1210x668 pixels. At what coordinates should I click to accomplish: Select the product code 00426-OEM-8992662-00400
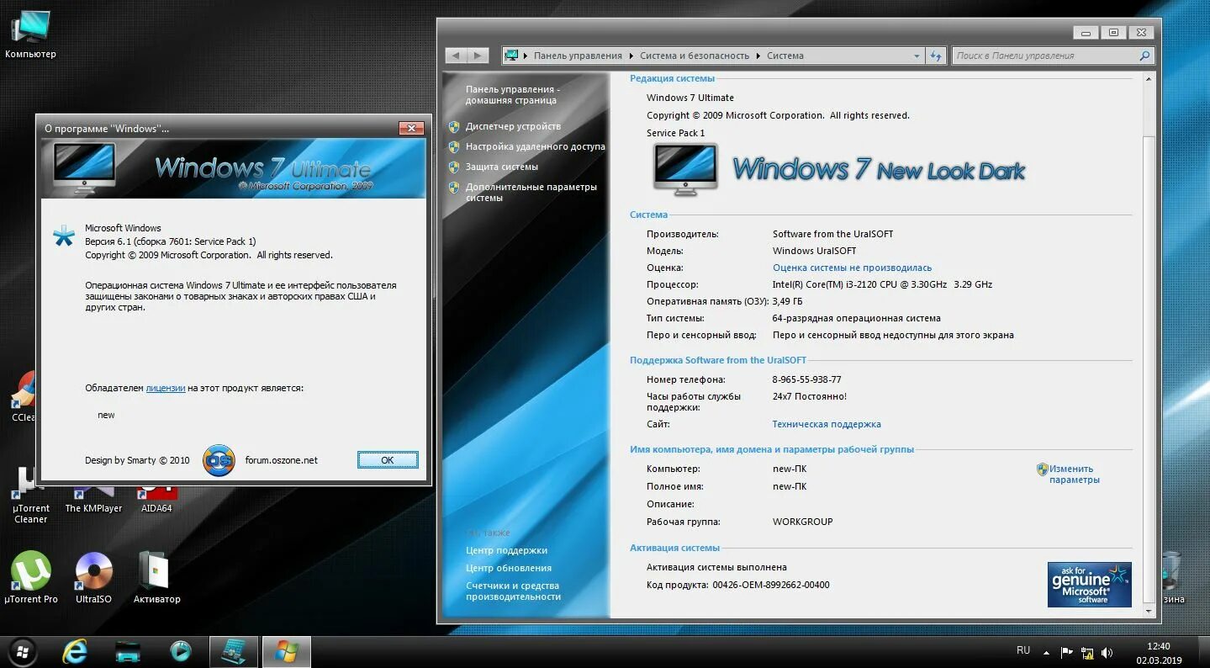click(x=771, y=585)
